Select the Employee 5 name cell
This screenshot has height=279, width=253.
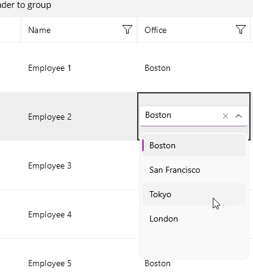79,263
